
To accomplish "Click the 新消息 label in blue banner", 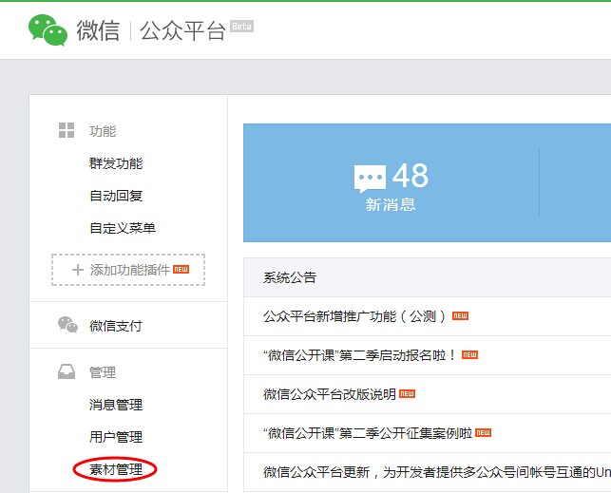I will (x=391, y=204).
